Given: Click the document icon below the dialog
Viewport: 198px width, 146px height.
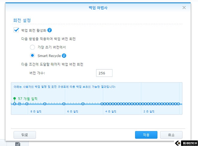Looking at the screenshot, I should tap(18, 144).
